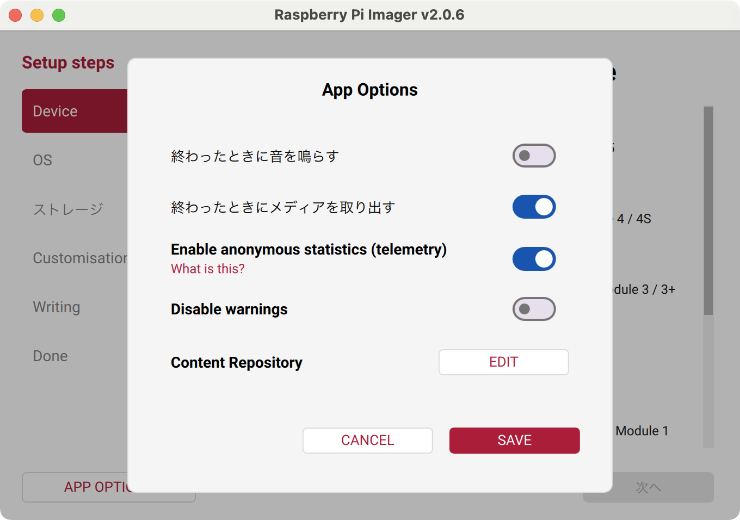Turn off 終わったときにメディアを取り出す switch

(x=534, y=207)
